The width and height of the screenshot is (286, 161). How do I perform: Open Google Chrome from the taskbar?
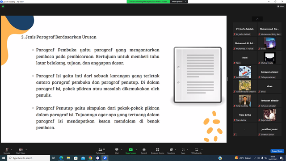(x=90, y=158)
